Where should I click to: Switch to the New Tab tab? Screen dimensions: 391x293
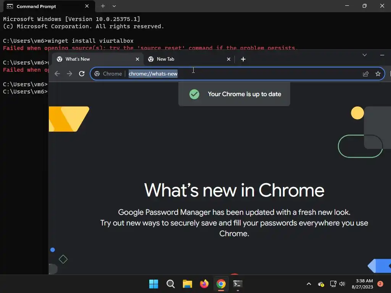tap(189, 59)
